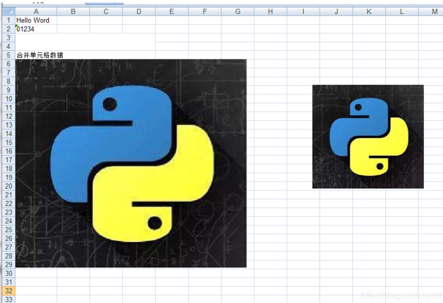443x303 pixels.
Task: Select row 22 header
Action: point(9,204)
